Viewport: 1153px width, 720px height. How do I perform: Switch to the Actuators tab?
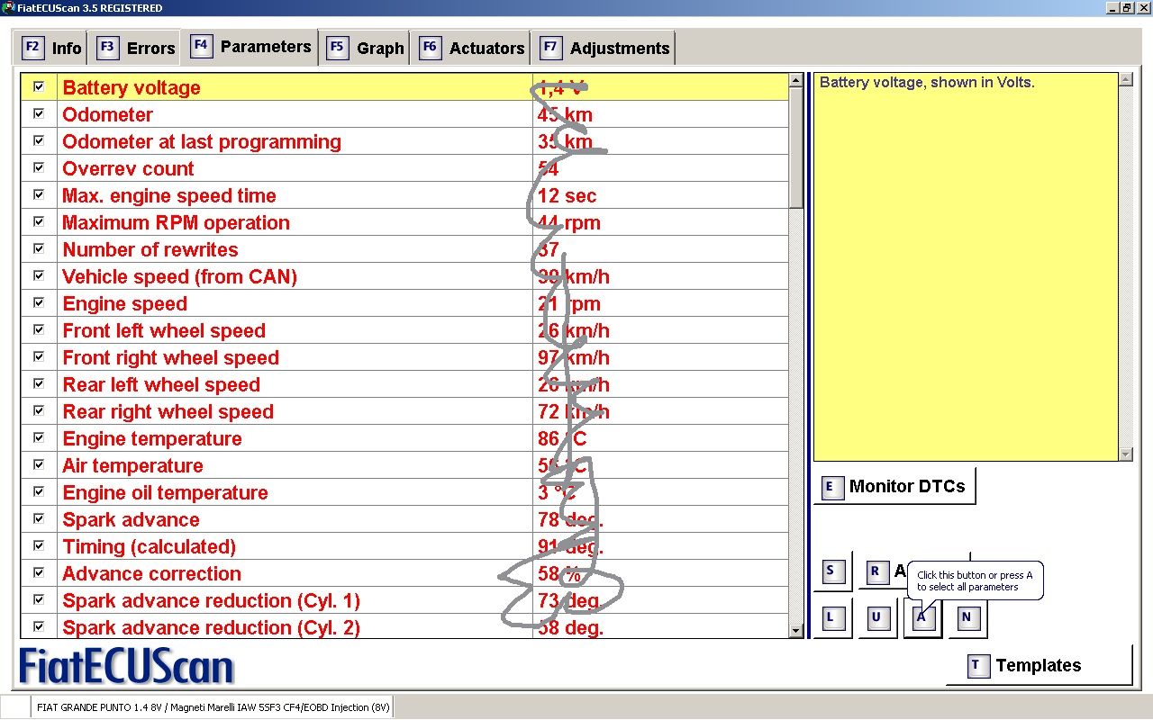point(473,49)
